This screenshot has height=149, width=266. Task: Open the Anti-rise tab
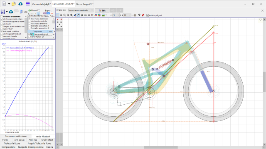pos(33,140)
